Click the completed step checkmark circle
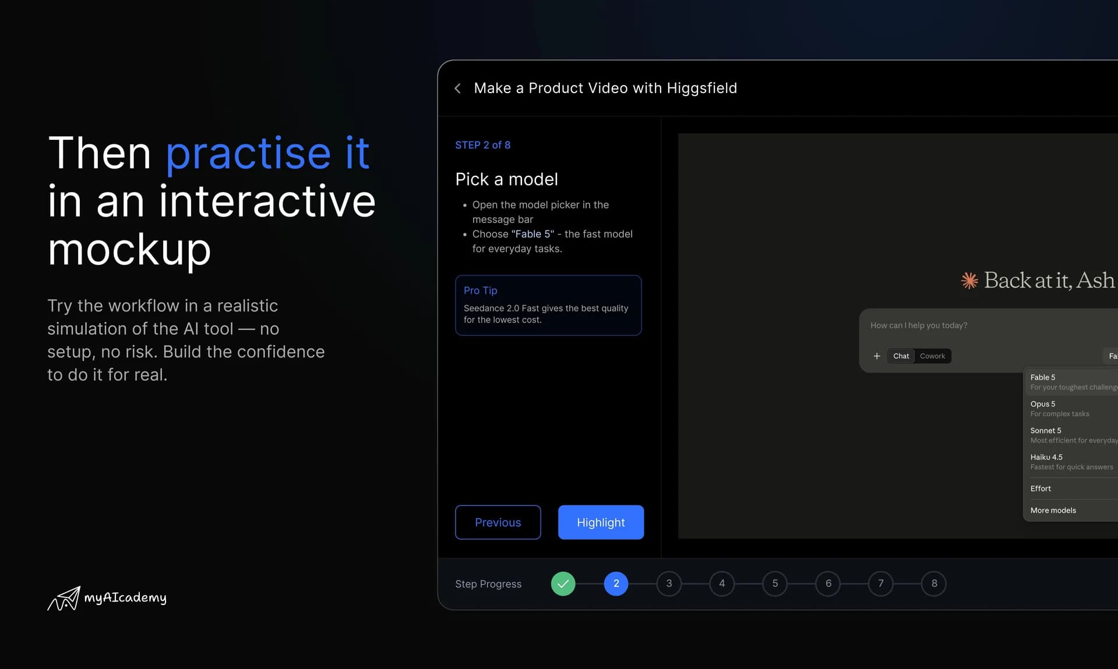This screenshot has width=1118, height=669. [x=563, y=583]
